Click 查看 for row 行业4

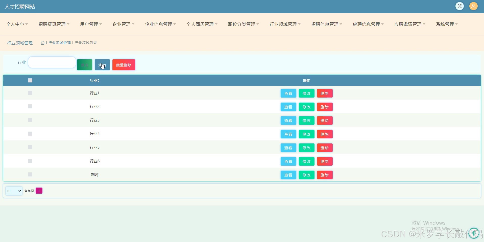288,134
